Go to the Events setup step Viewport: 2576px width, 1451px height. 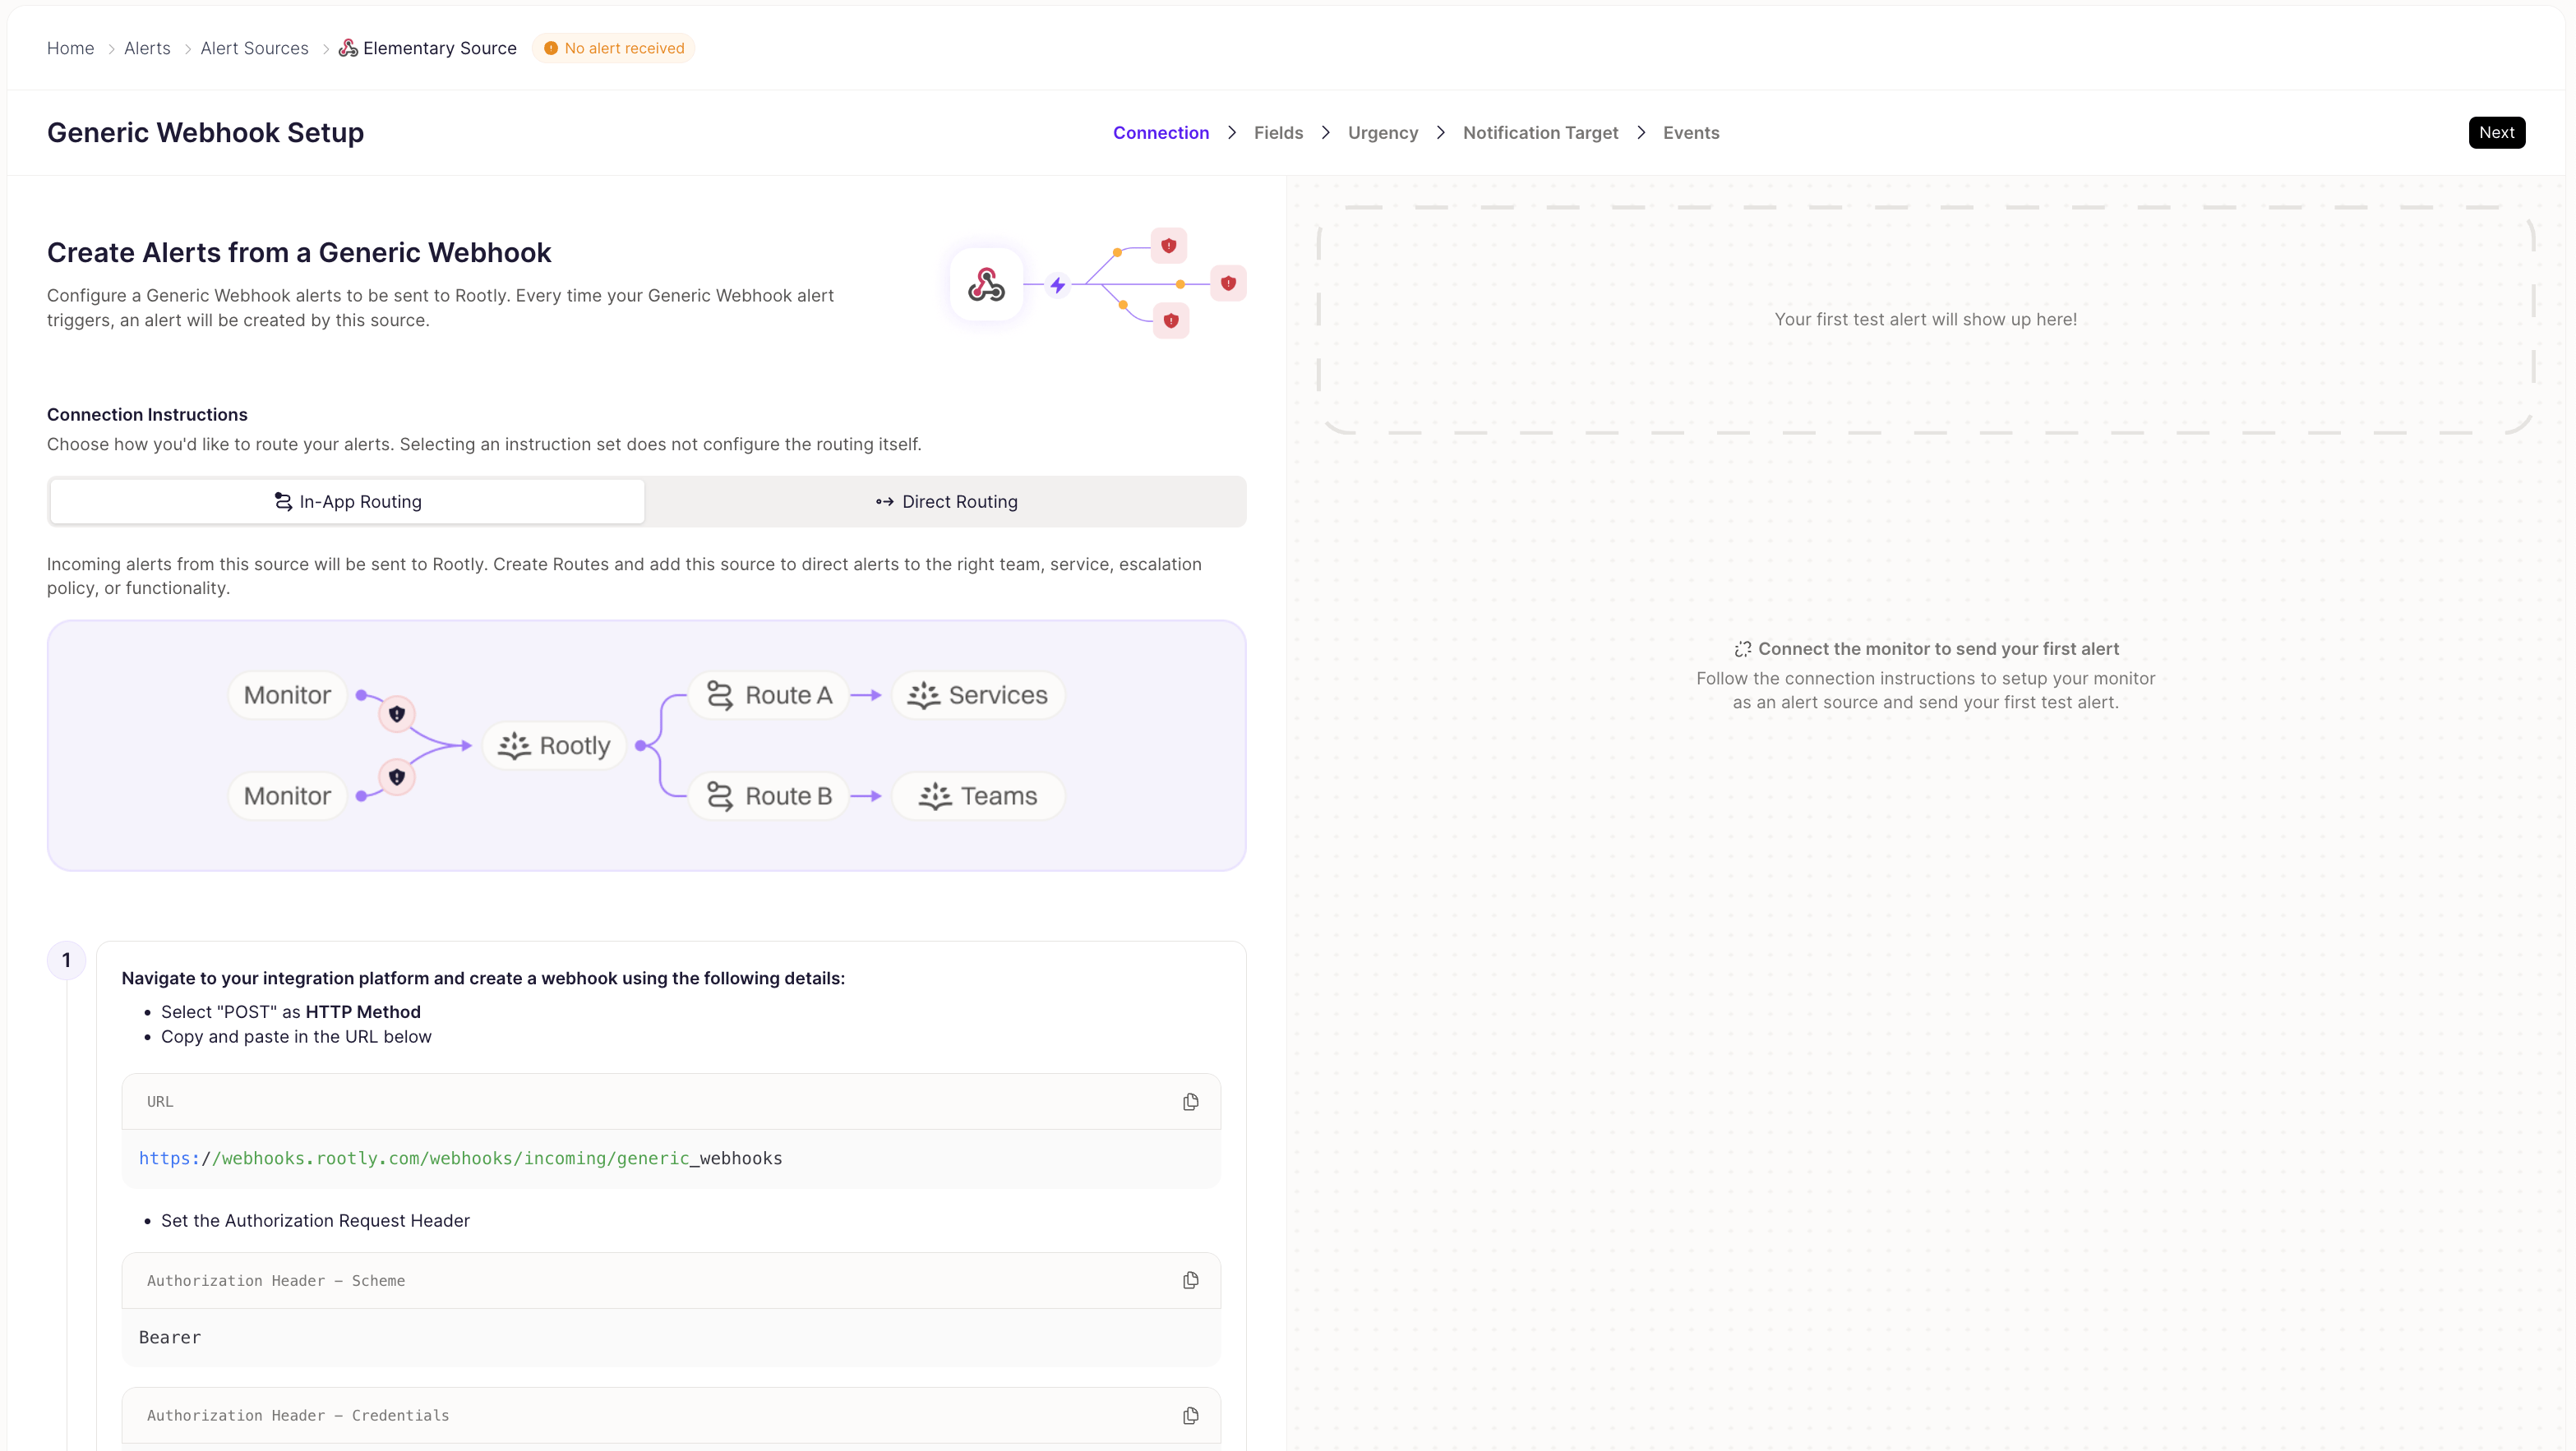1691,133
